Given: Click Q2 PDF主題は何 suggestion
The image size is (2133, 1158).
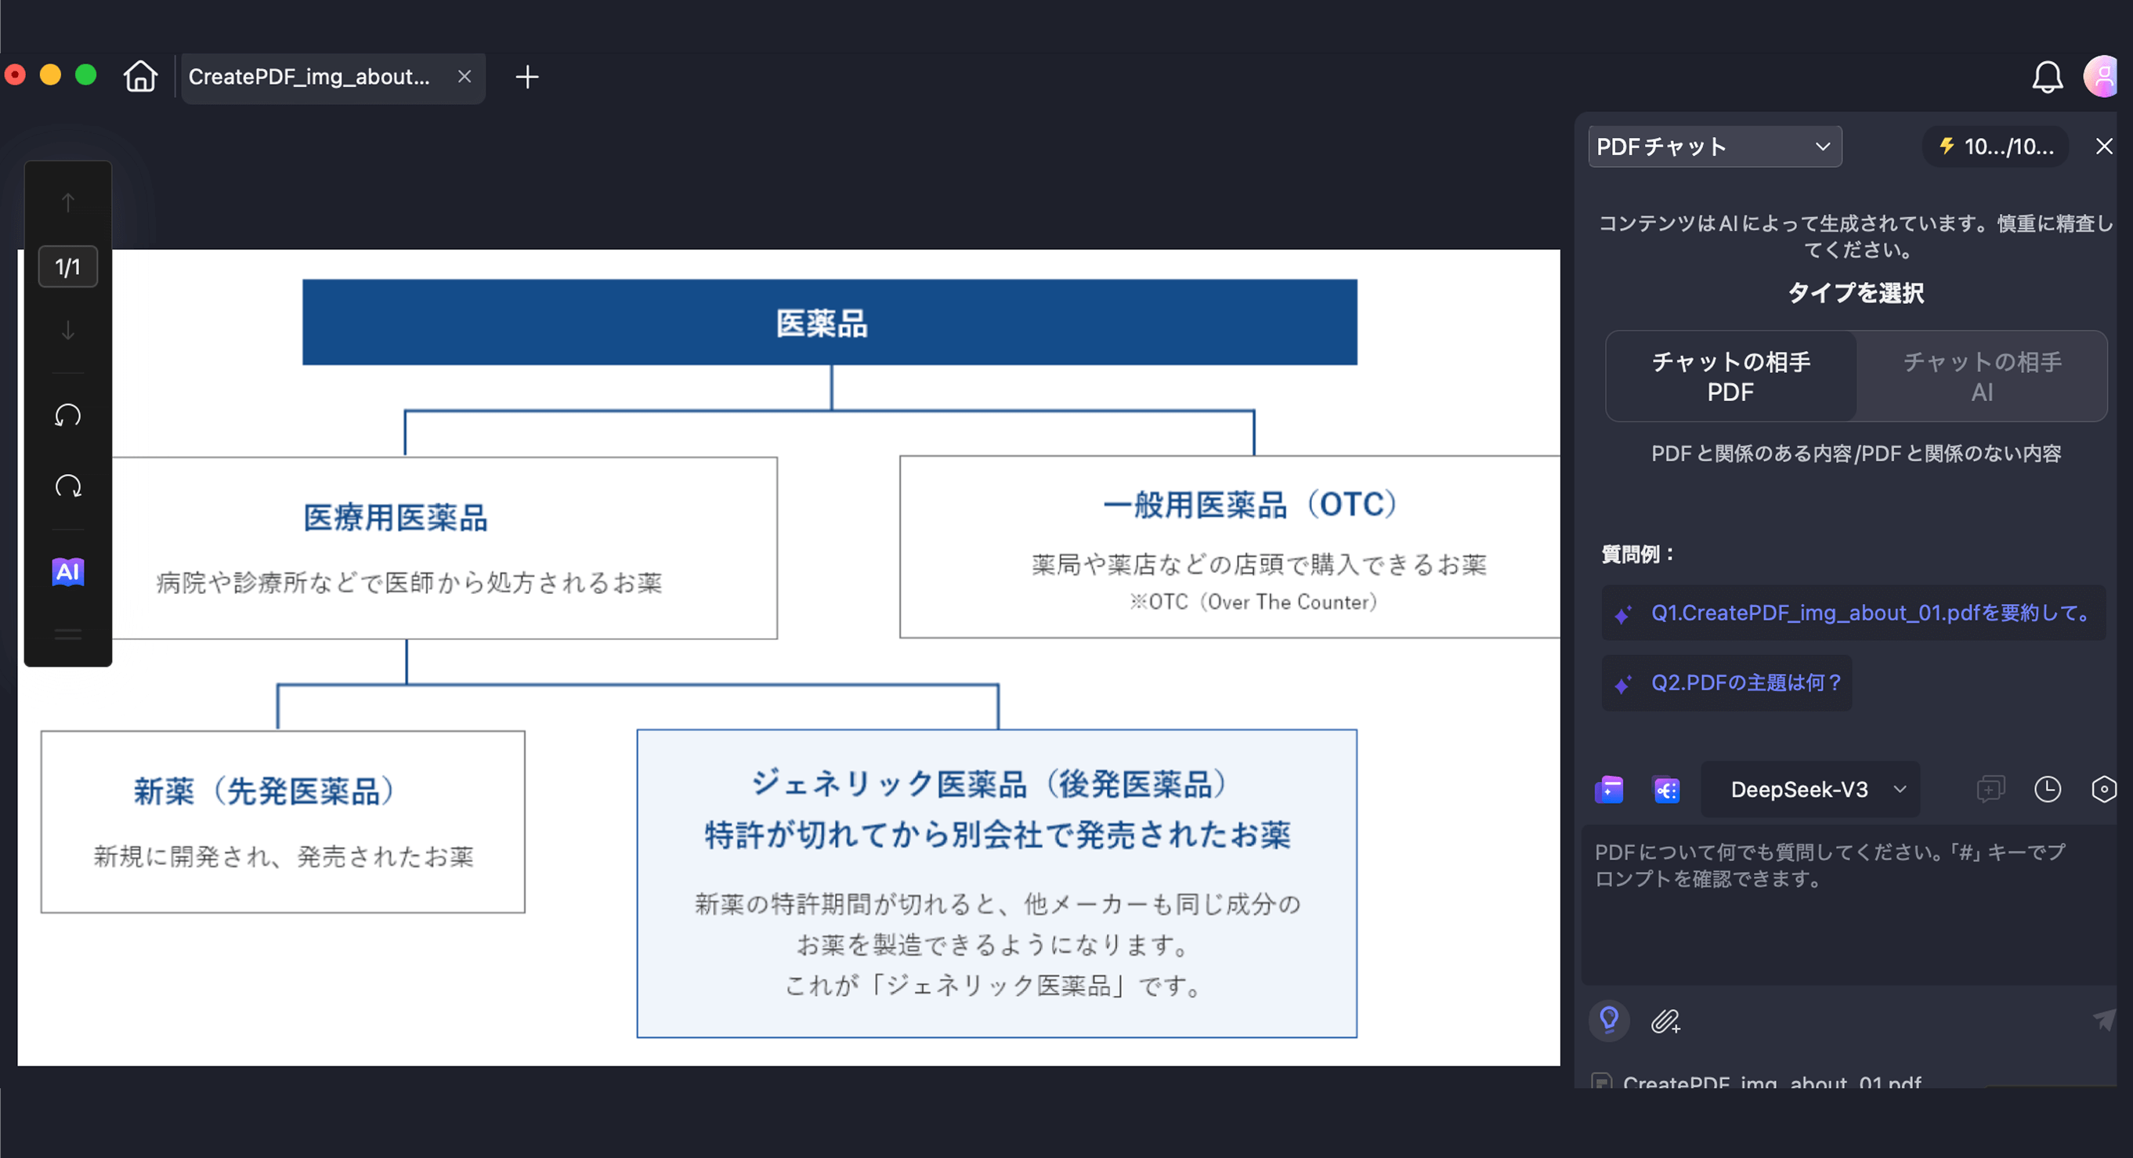Looking at the screenshot, I should [1727, 682].
